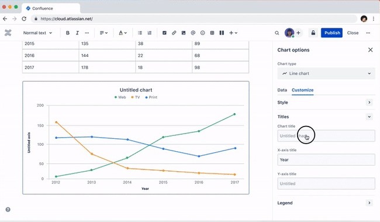Insert a link using link icon

[174, 33]
